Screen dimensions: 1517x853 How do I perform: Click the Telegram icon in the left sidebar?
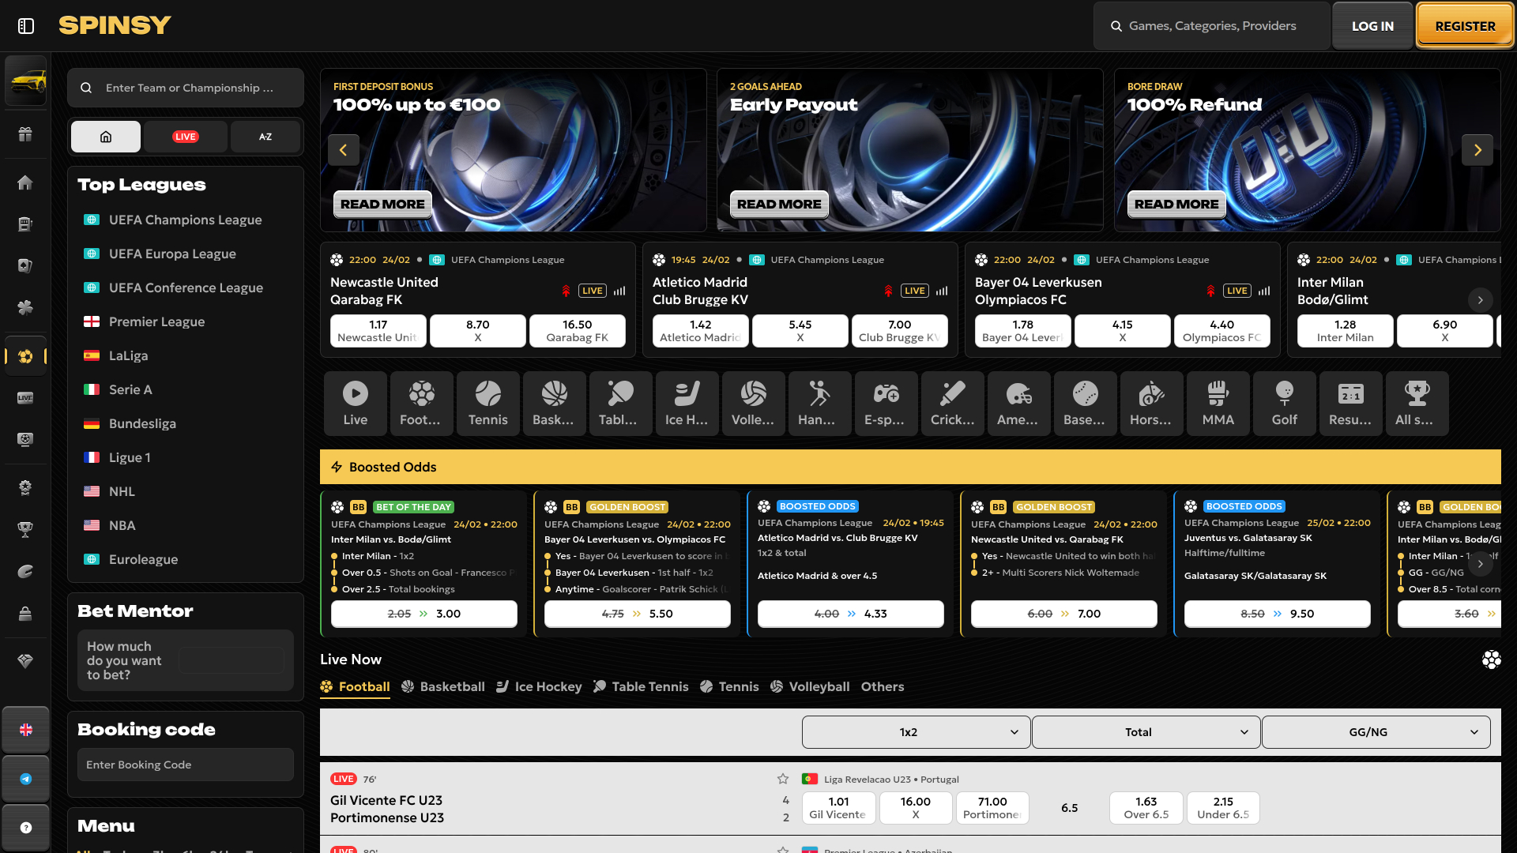click(26, 778)
